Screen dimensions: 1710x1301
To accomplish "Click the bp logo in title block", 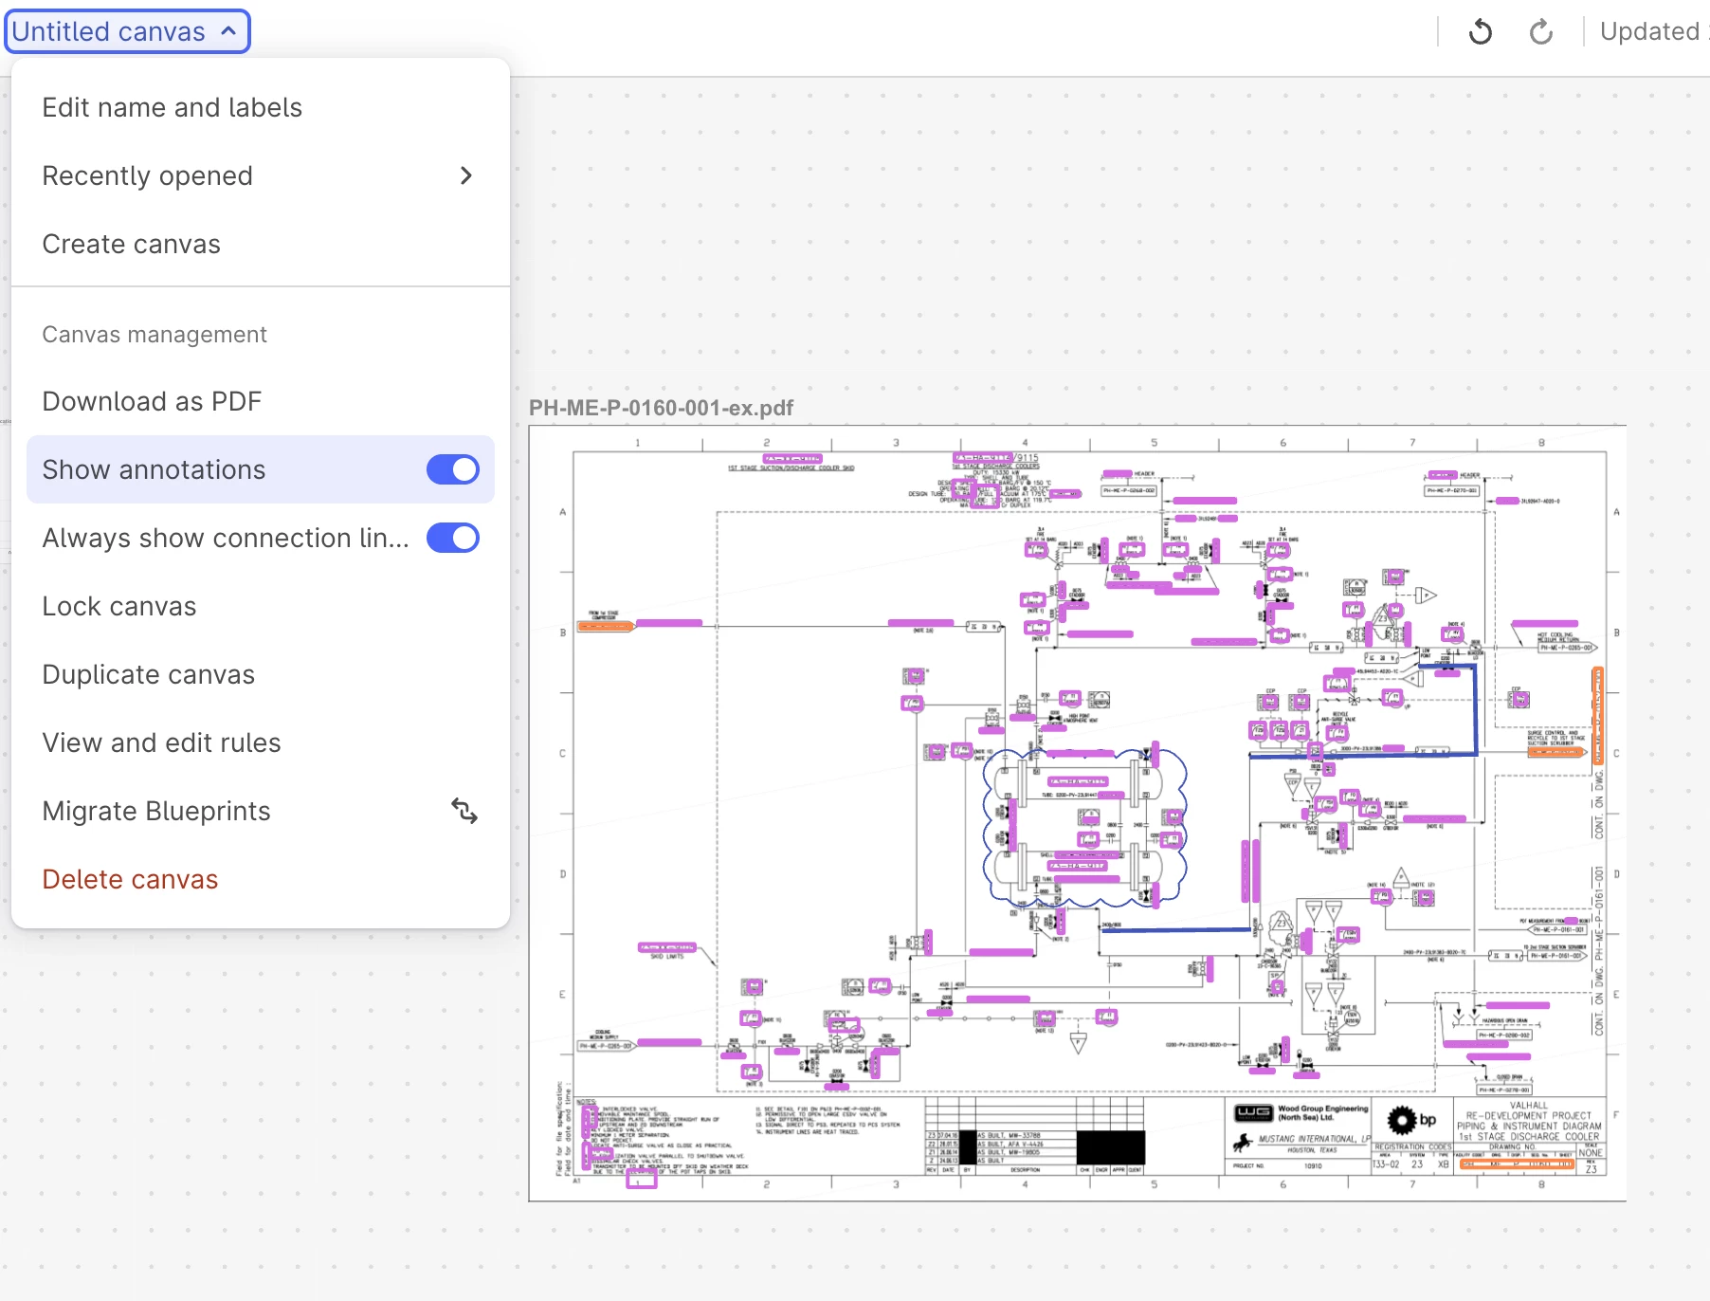I will pyautogui.click(x=1410, y=1120).
